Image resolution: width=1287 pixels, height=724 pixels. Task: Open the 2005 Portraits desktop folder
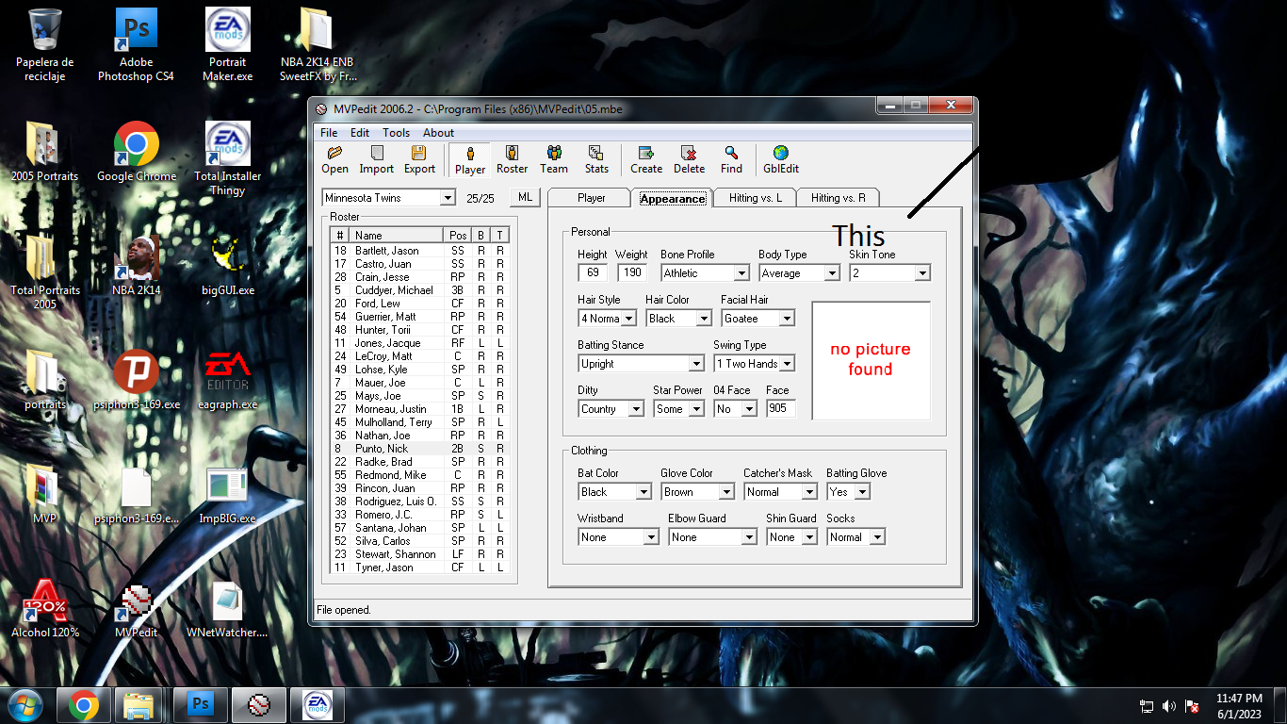pyautogui.click(x=45, y=153)
